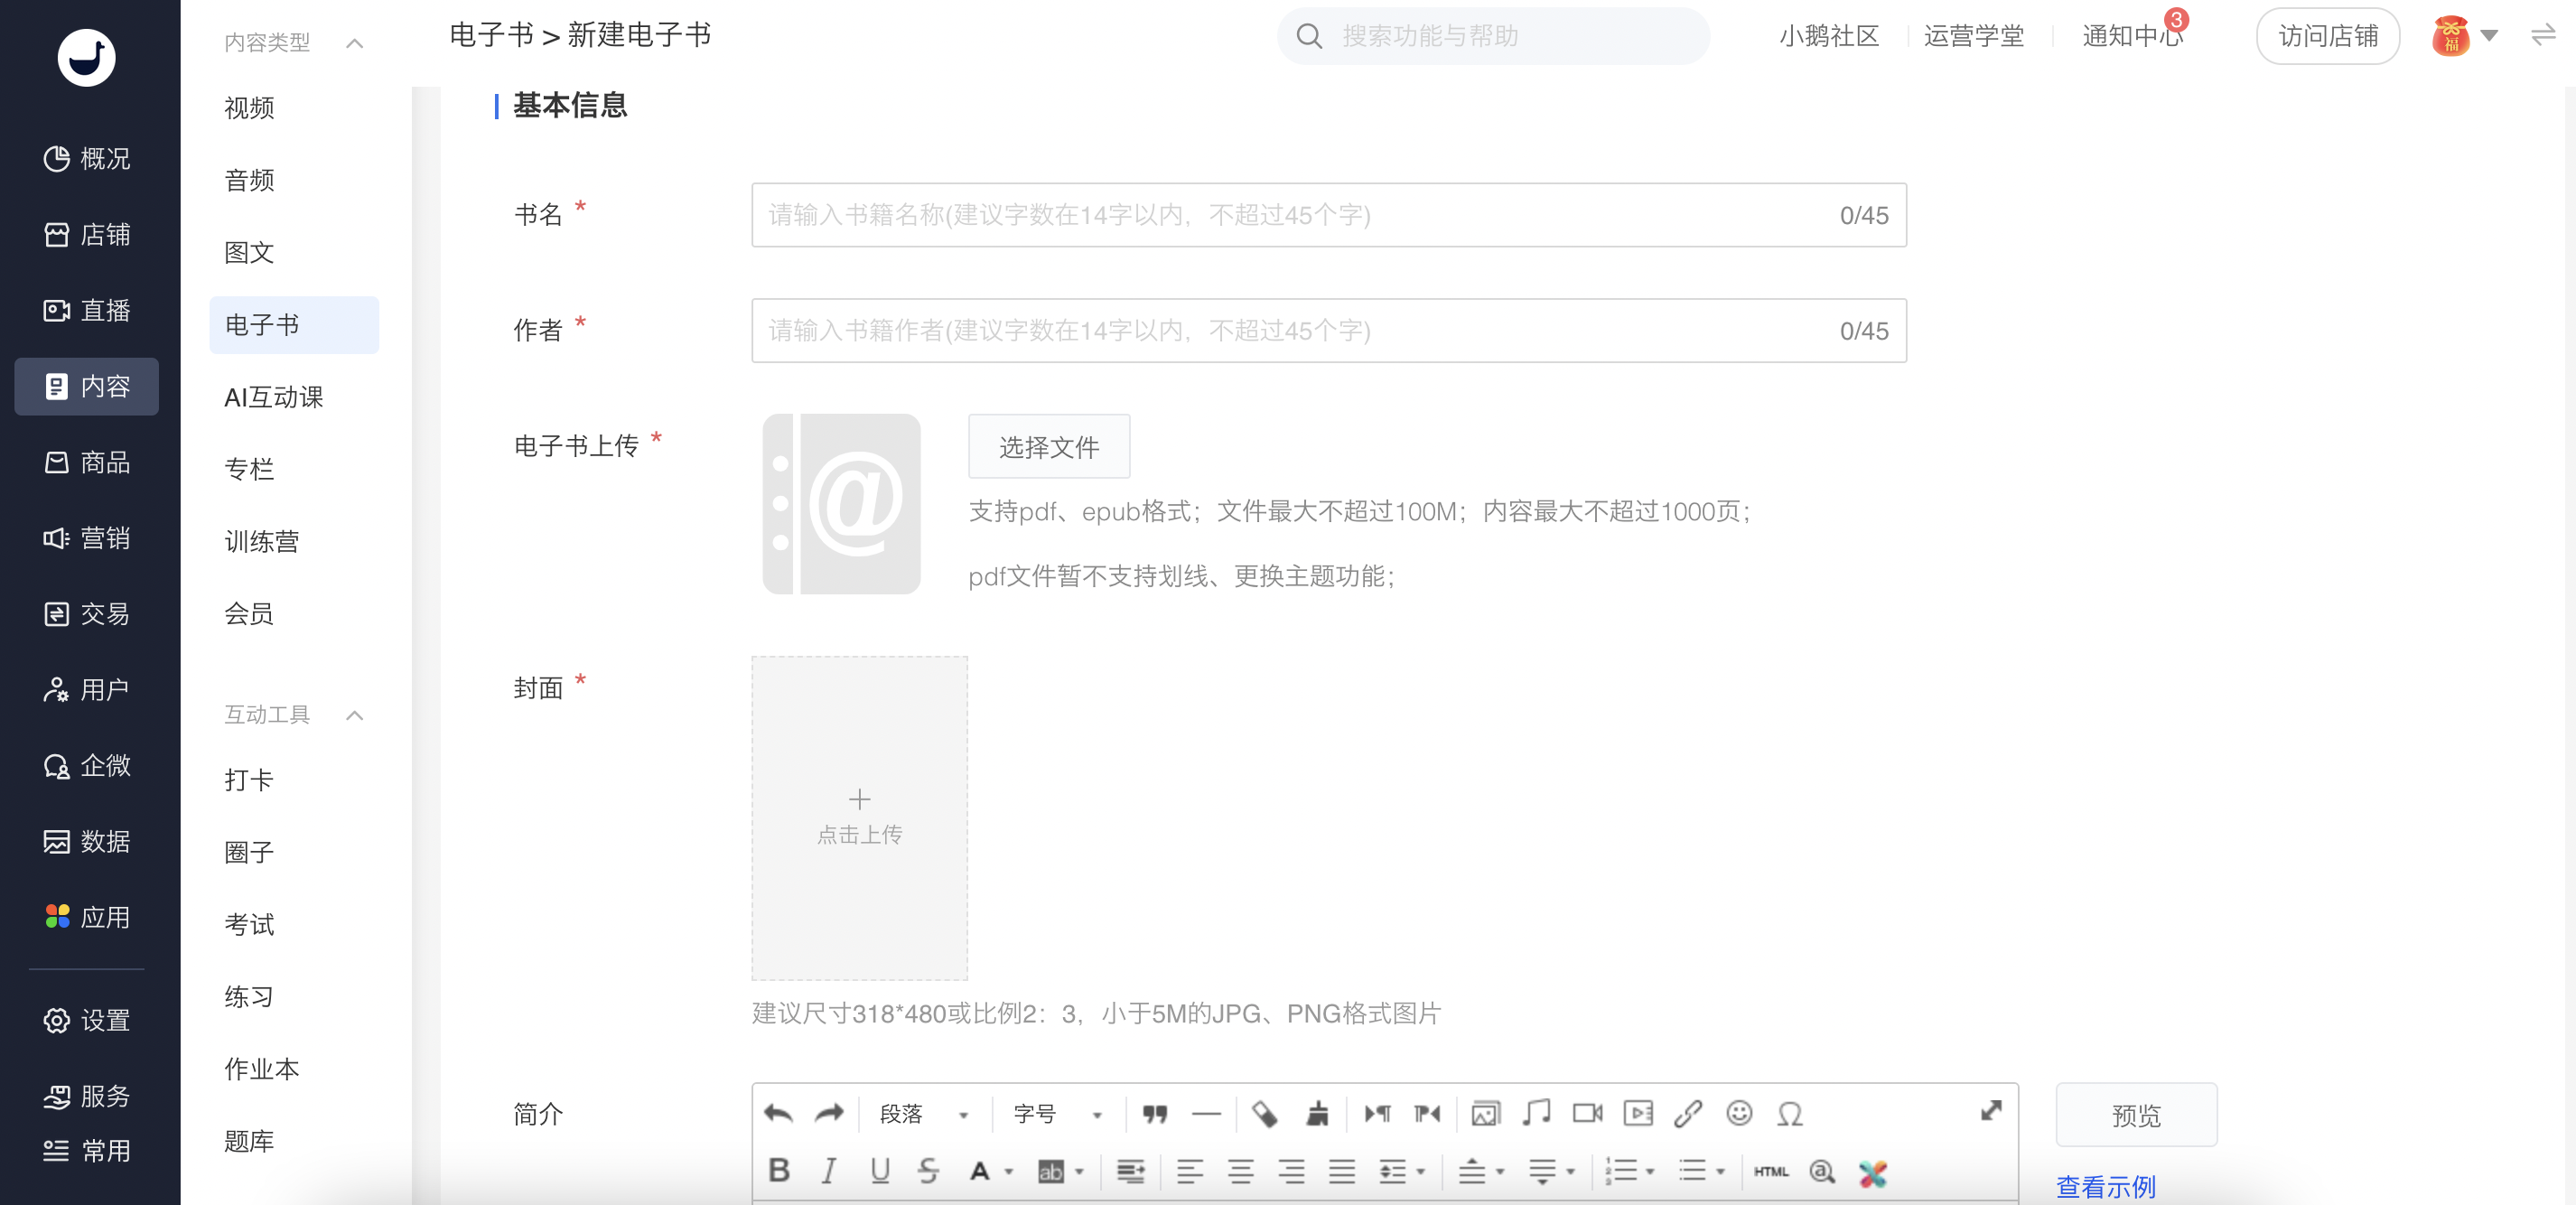This screenshot has height=1205, width=2576.
Task: Focus the 书名 book title input
Action: click(1328, 215)
